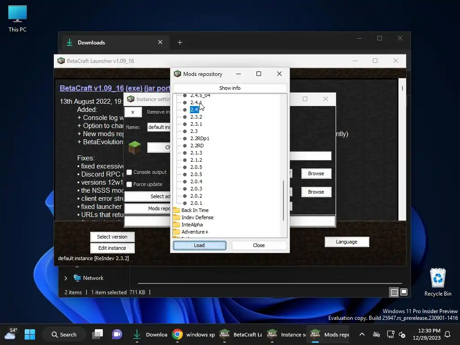
Task: Click the Select version button
Action: [112, 237]
